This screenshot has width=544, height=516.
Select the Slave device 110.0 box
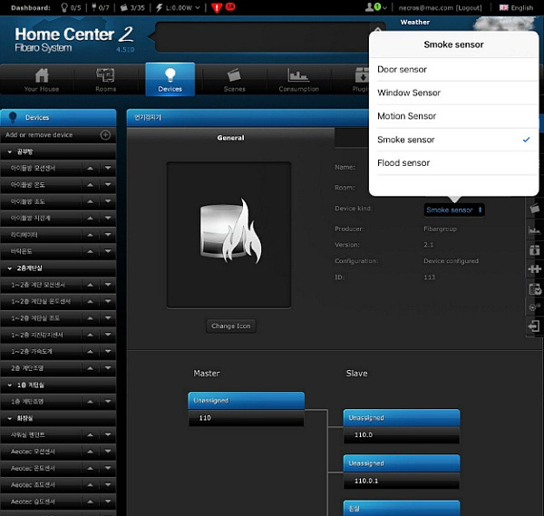[x=402, y=426]
